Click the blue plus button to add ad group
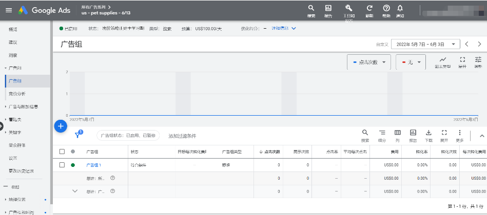Viewport: 487px width, 215px height. click(60, 125)
